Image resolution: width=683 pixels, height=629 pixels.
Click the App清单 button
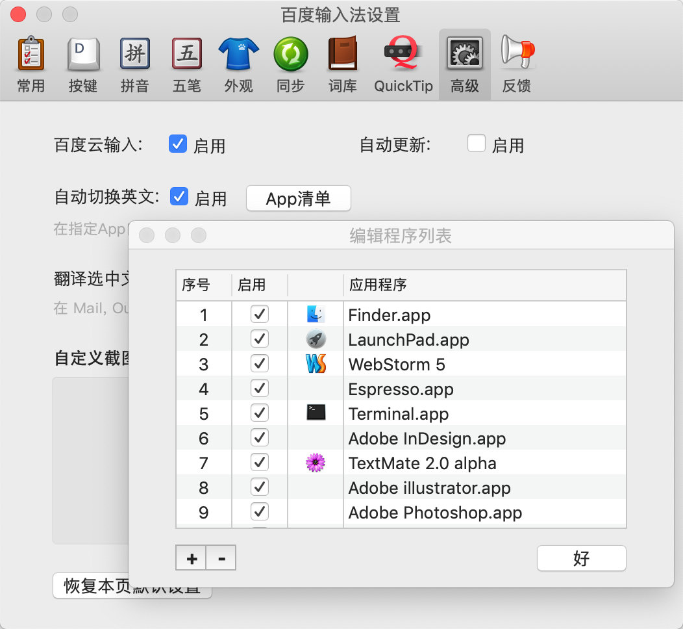tap(299, 198)
